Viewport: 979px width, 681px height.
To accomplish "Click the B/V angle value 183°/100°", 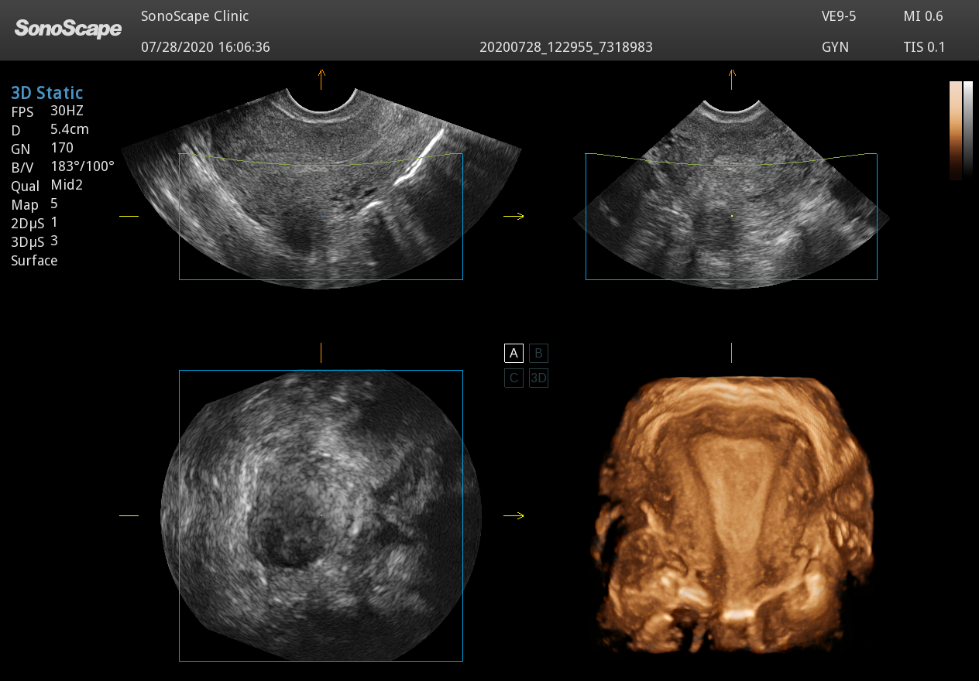I will point(82,166).
